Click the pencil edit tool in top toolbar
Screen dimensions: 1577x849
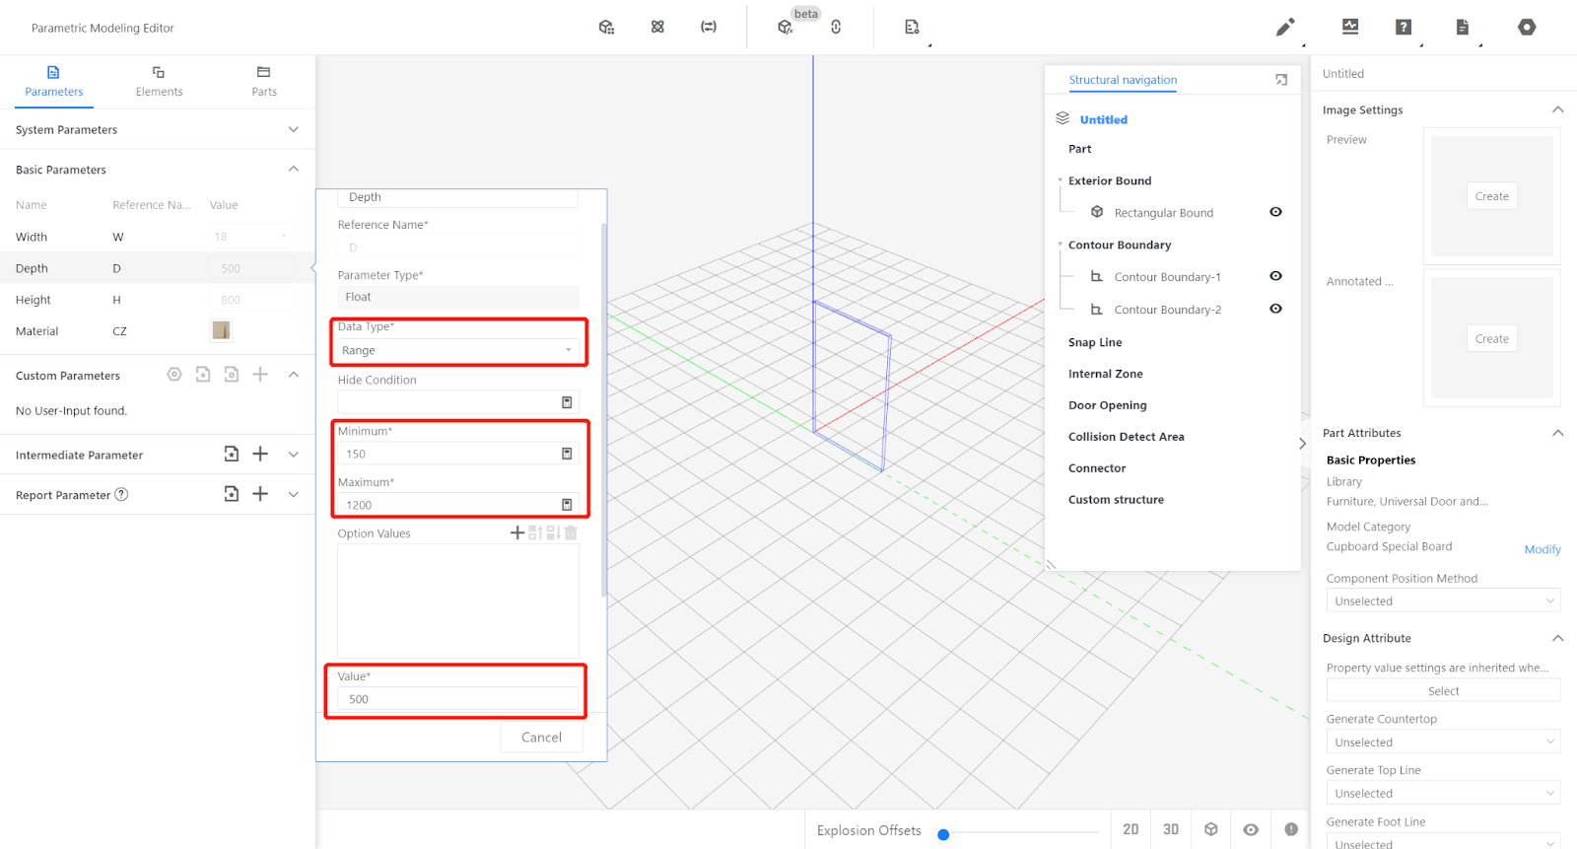point(1284,28)
